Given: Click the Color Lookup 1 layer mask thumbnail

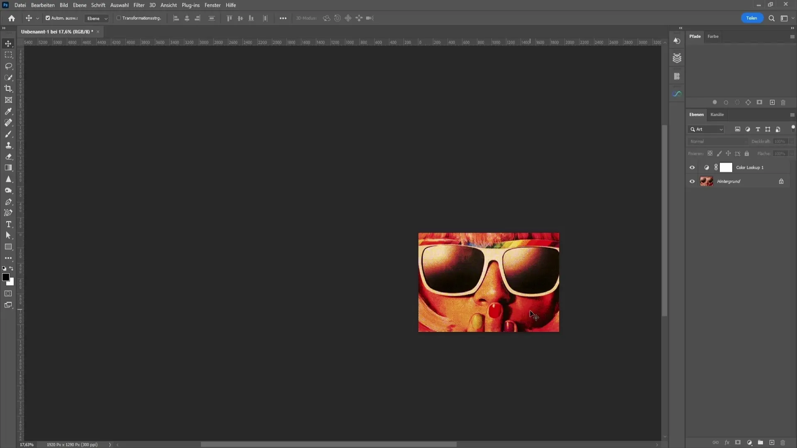Looking at the screenshot, I should pyautogui.click(x=726, y=168).
